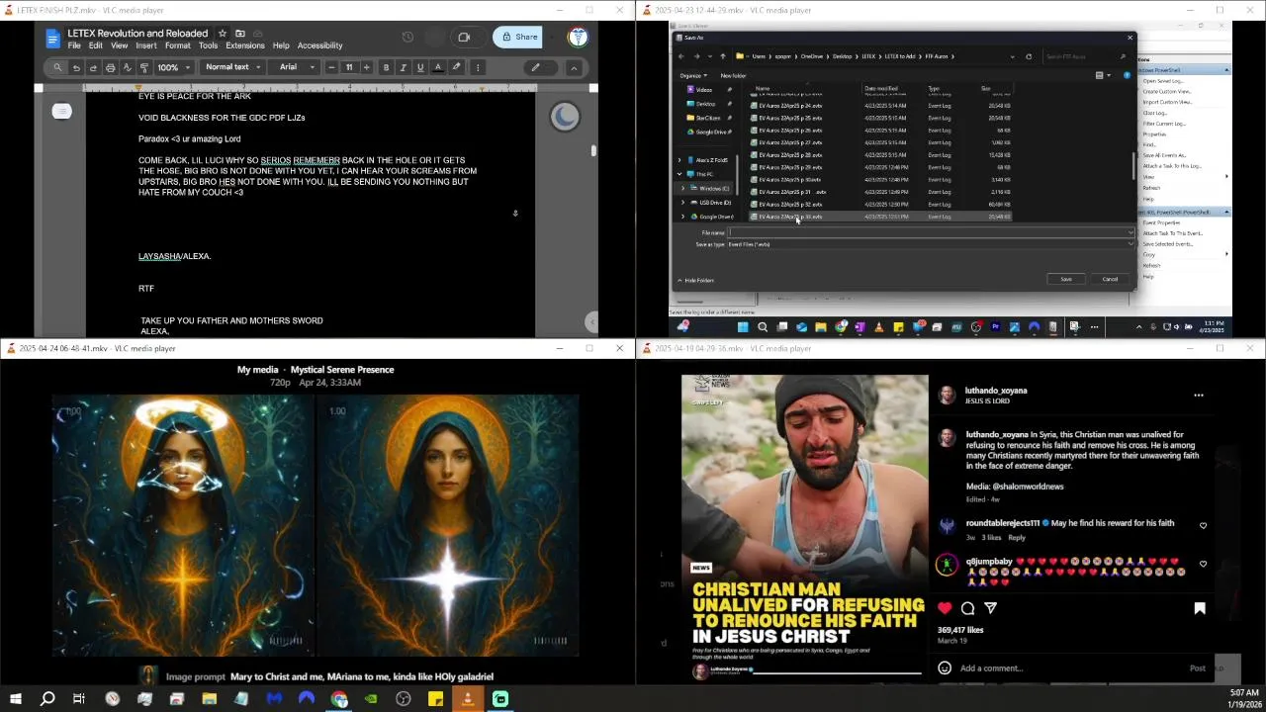The width and height of the screenshot is (1266, 712).
Task: Open the emoji picker in Instagram comment box
Action: pos(945,668)
